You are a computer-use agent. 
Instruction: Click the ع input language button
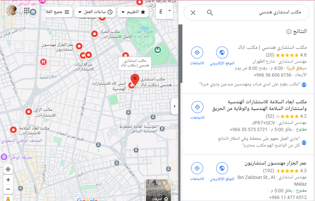click(x=161, y=11)
